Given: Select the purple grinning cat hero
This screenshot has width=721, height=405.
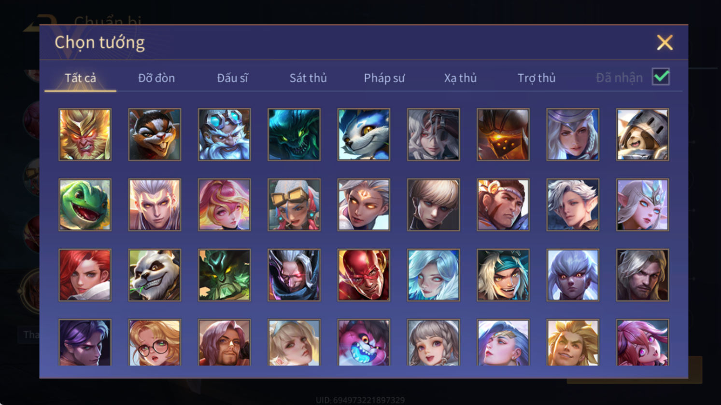Looking at the screenshot, I should coord(364,343).
